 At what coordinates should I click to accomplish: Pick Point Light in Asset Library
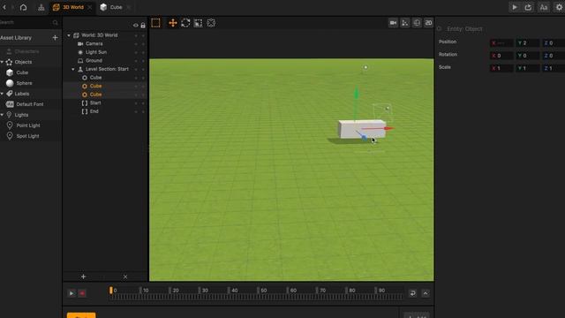[28, 125]
